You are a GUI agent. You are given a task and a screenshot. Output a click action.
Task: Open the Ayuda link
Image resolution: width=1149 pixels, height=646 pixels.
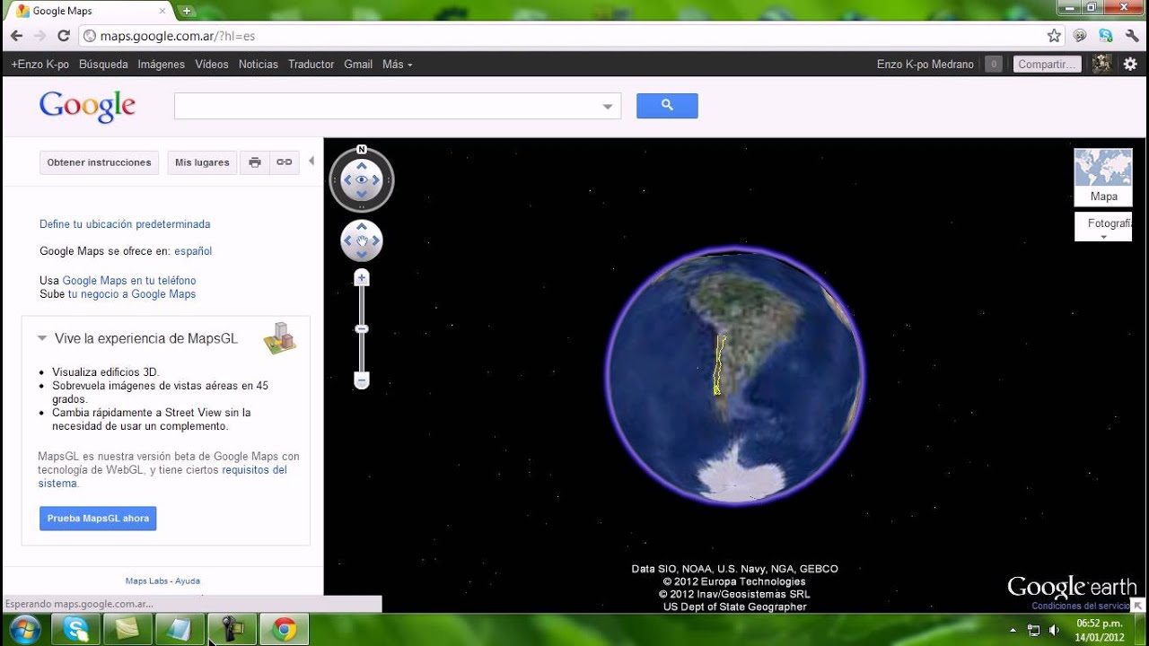(188, 581)
